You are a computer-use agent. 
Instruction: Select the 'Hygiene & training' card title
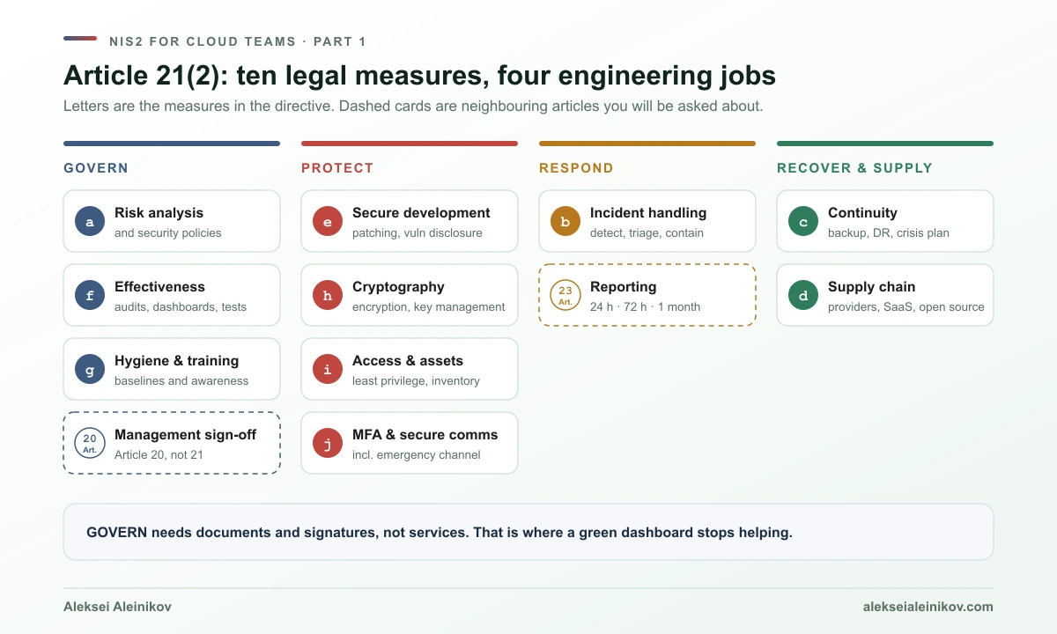click(x=176, y=361)
